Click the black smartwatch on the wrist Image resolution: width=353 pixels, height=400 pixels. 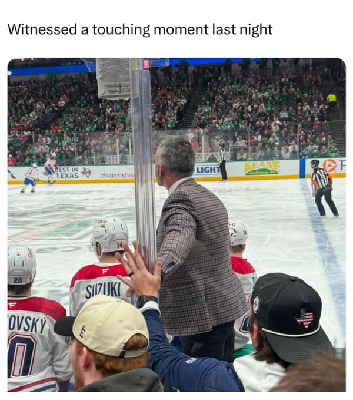(146, 301)
